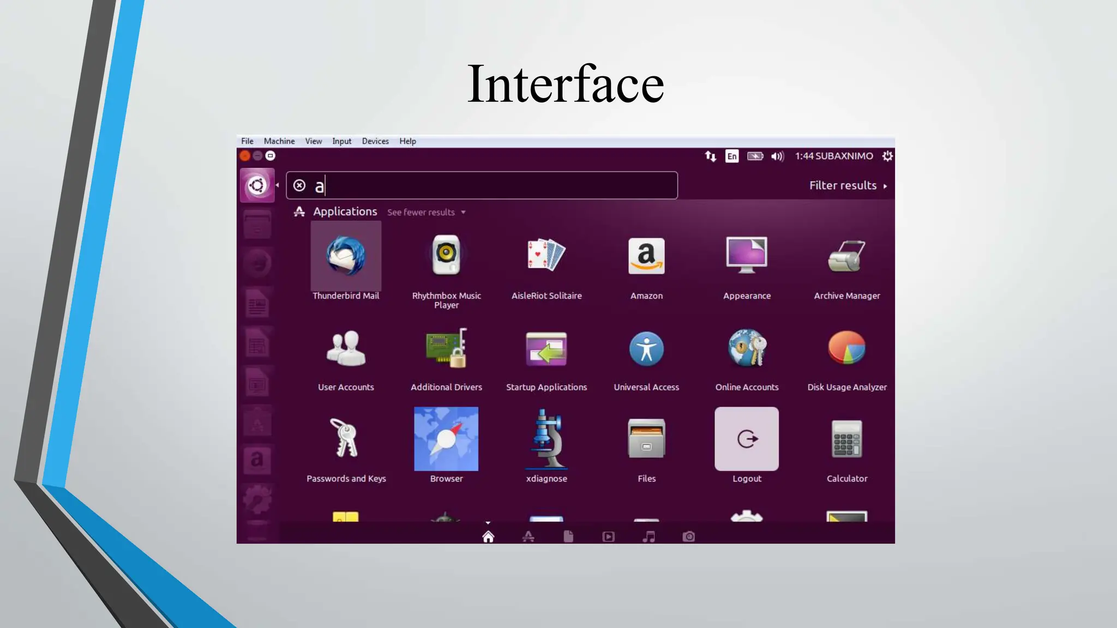Image resolution: width=1117 pixels, height=628 pixels.
Task: Click the Amazon icon in the launcher
Action: pyautogui.click(x=257, y=460)
